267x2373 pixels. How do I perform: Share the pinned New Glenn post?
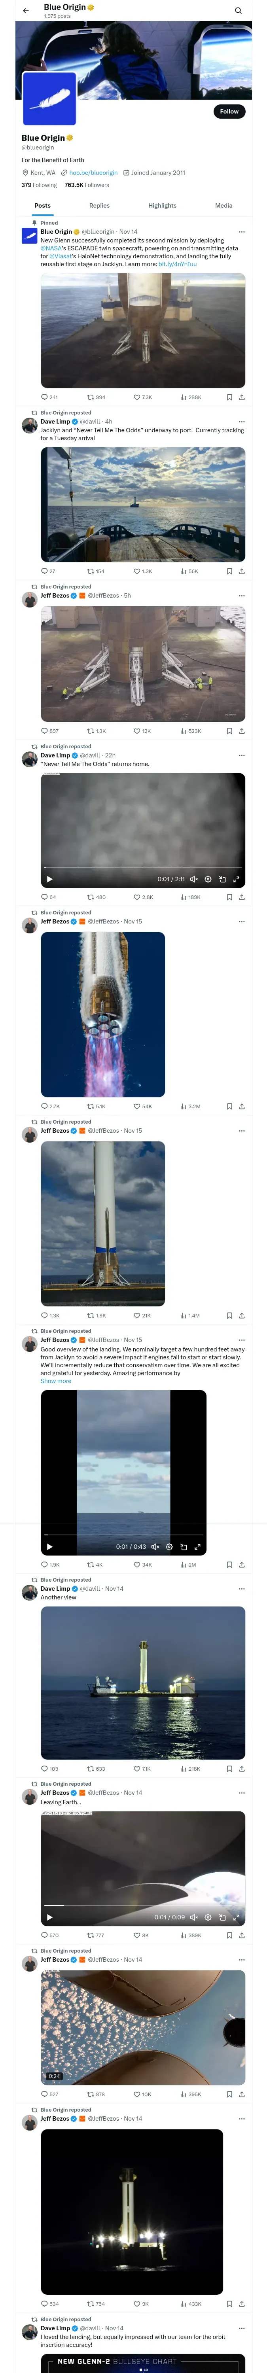pos(241,397)
